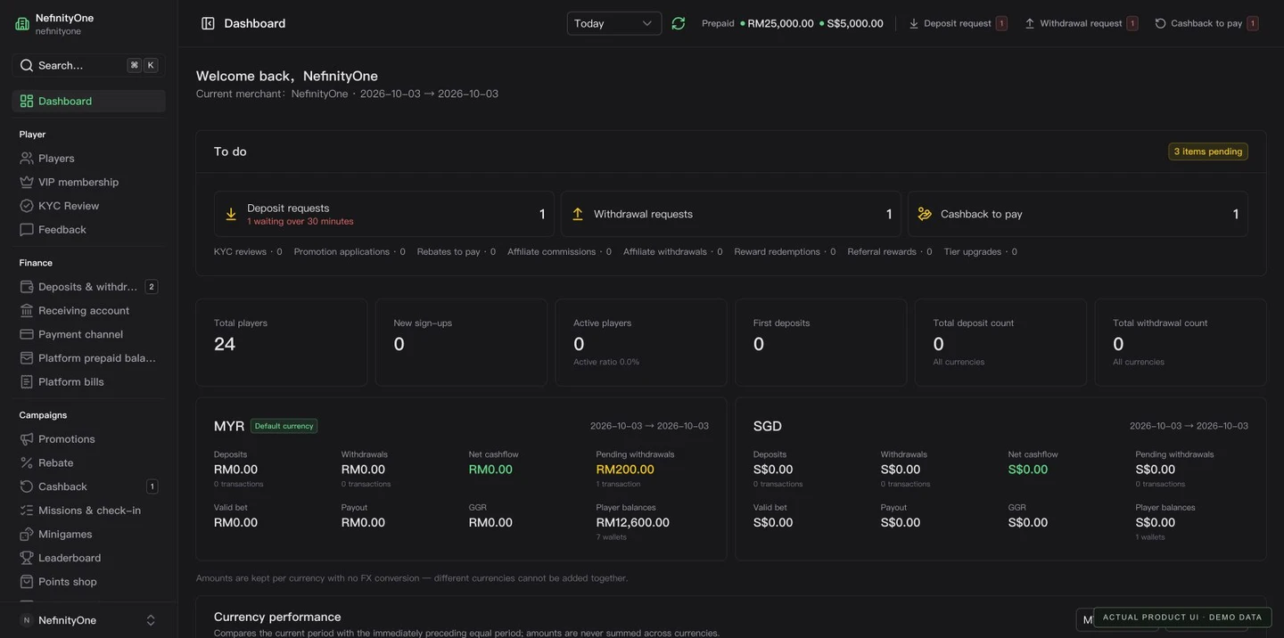Expand the NefinityOne account switcher chevron

(x=151, y=620)
